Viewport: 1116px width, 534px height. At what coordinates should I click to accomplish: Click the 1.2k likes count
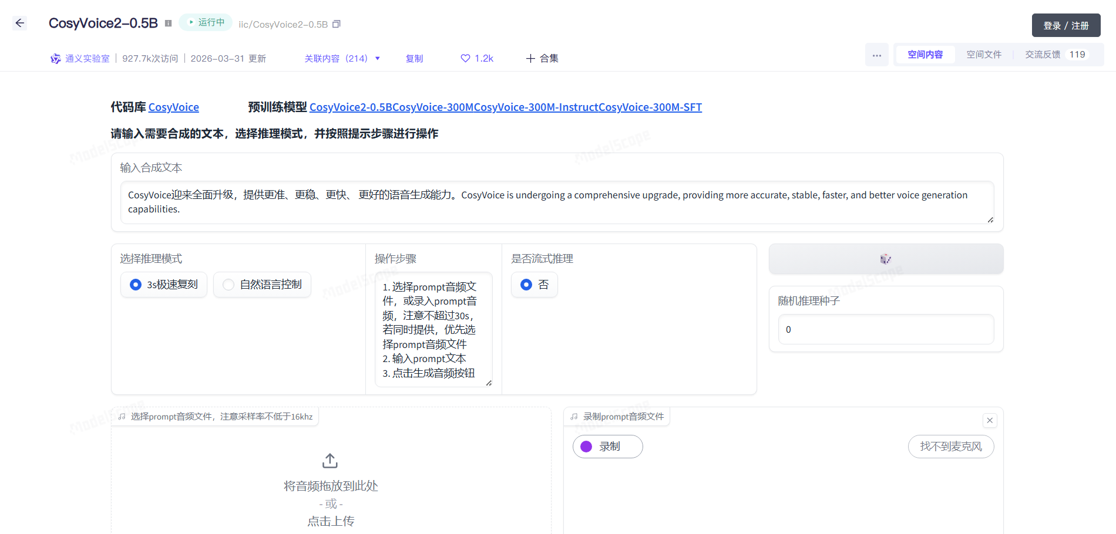[x=484, y=59]
